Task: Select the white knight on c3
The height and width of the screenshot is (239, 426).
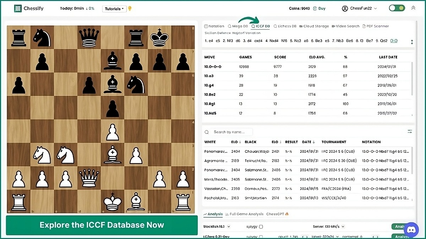Action: (x=66, y=155)
